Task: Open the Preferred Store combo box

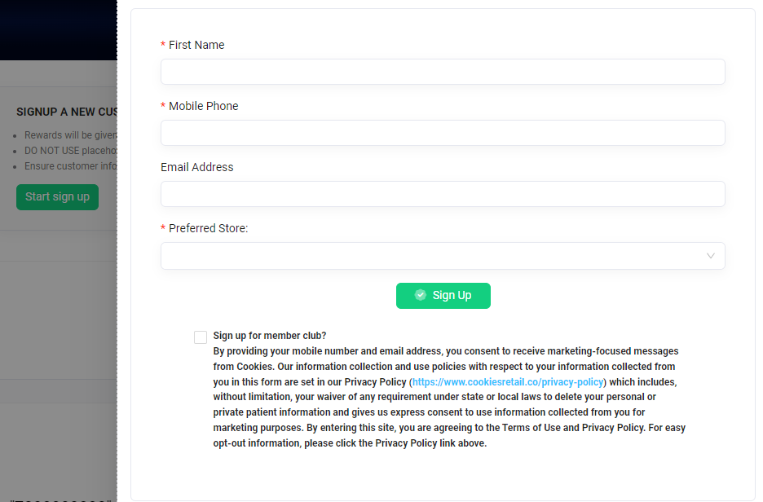Action: click(432, 256)
